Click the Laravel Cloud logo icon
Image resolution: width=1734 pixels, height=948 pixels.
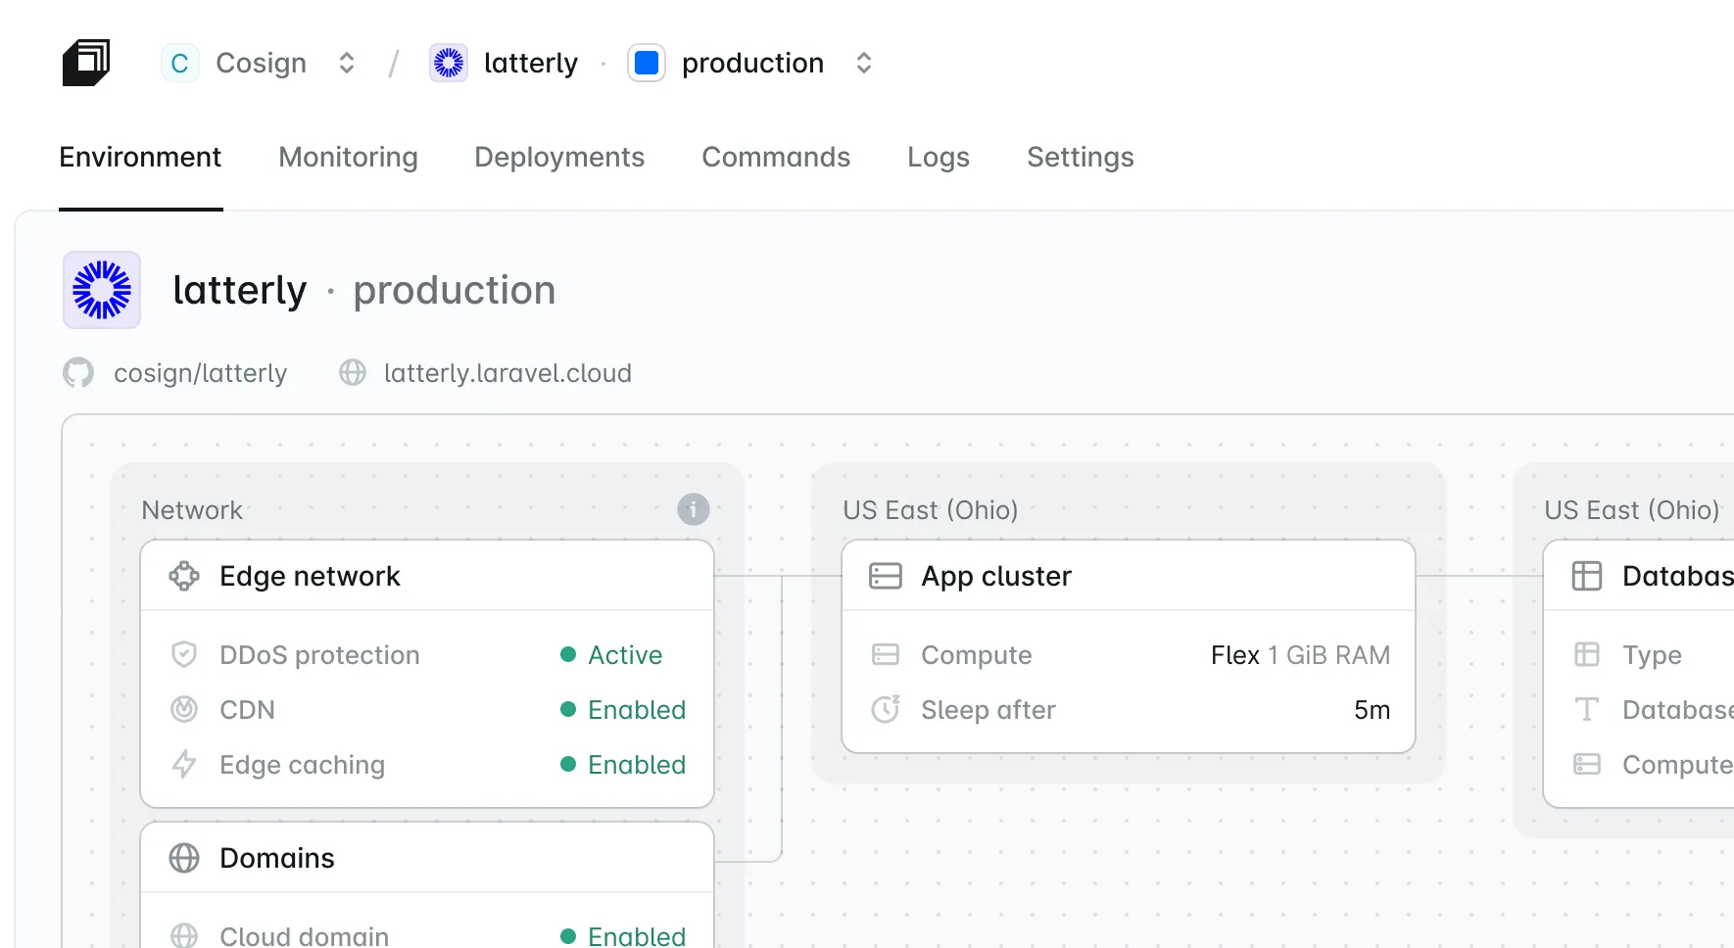pos(86,63)
